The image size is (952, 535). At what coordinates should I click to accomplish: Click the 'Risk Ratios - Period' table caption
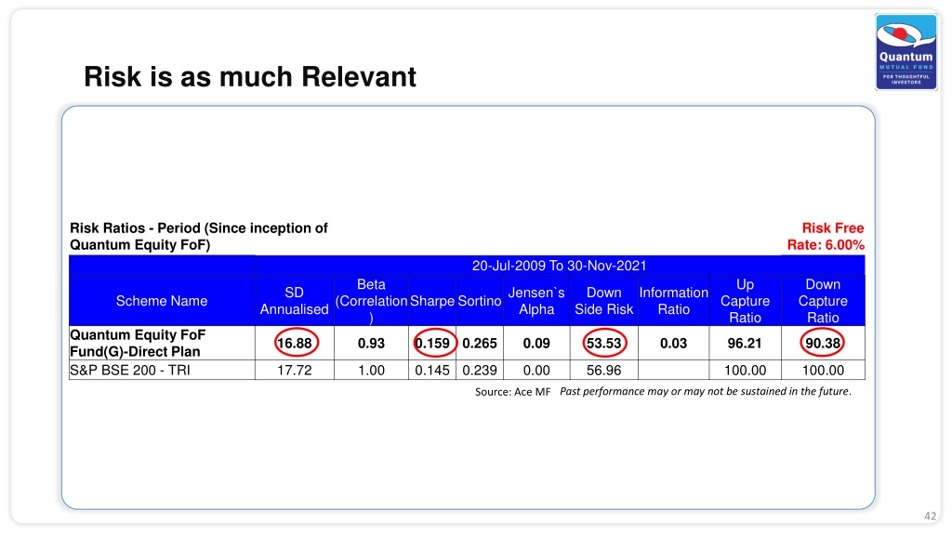point(199,237)
